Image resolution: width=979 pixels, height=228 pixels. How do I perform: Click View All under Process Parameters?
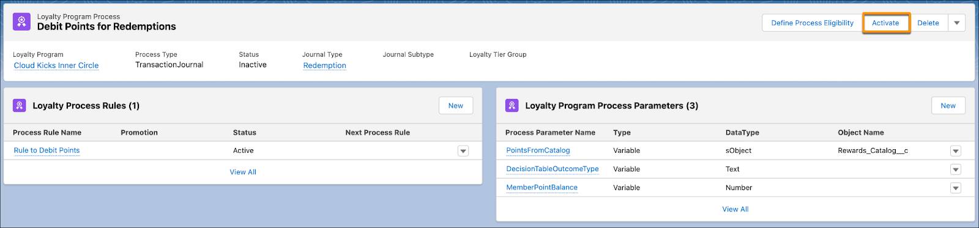coord(735,209)
